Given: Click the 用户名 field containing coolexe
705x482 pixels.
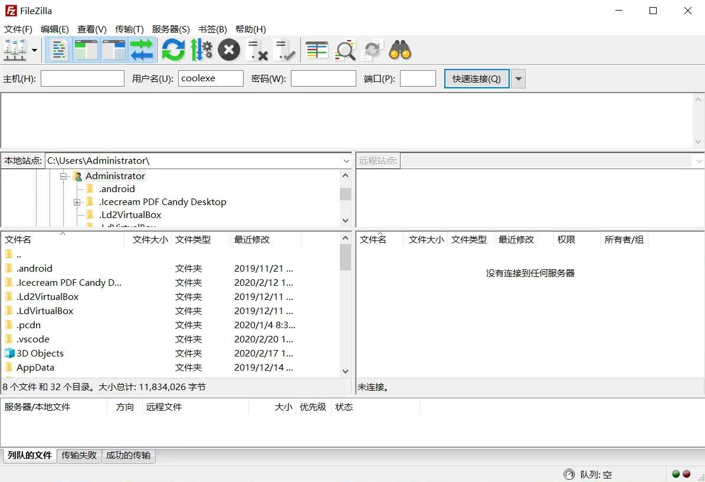Looking at the screenshot, I should click(x=211, y=78).
